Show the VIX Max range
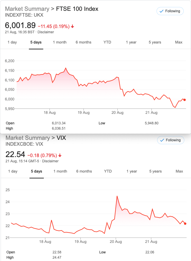This screenshot has height=261, width=191. point(179,171)
